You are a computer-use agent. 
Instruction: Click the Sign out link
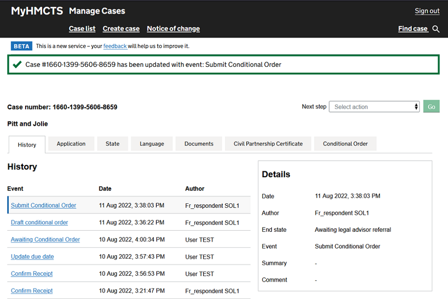pos(427,11)
